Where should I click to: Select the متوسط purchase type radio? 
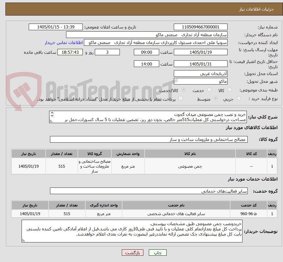215,98
